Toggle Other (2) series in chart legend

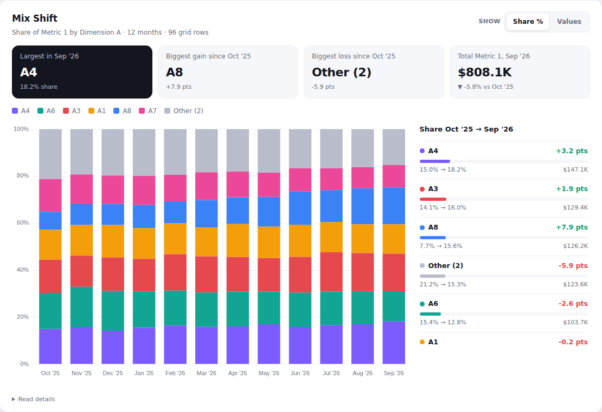(x=184, y=111)
